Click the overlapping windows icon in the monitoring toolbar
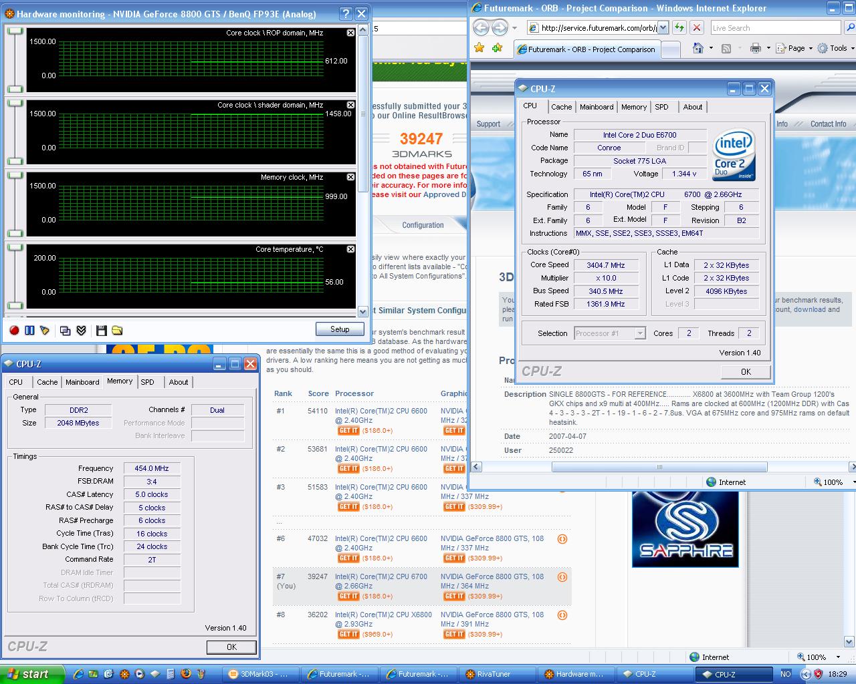 [x=66, y=330]
